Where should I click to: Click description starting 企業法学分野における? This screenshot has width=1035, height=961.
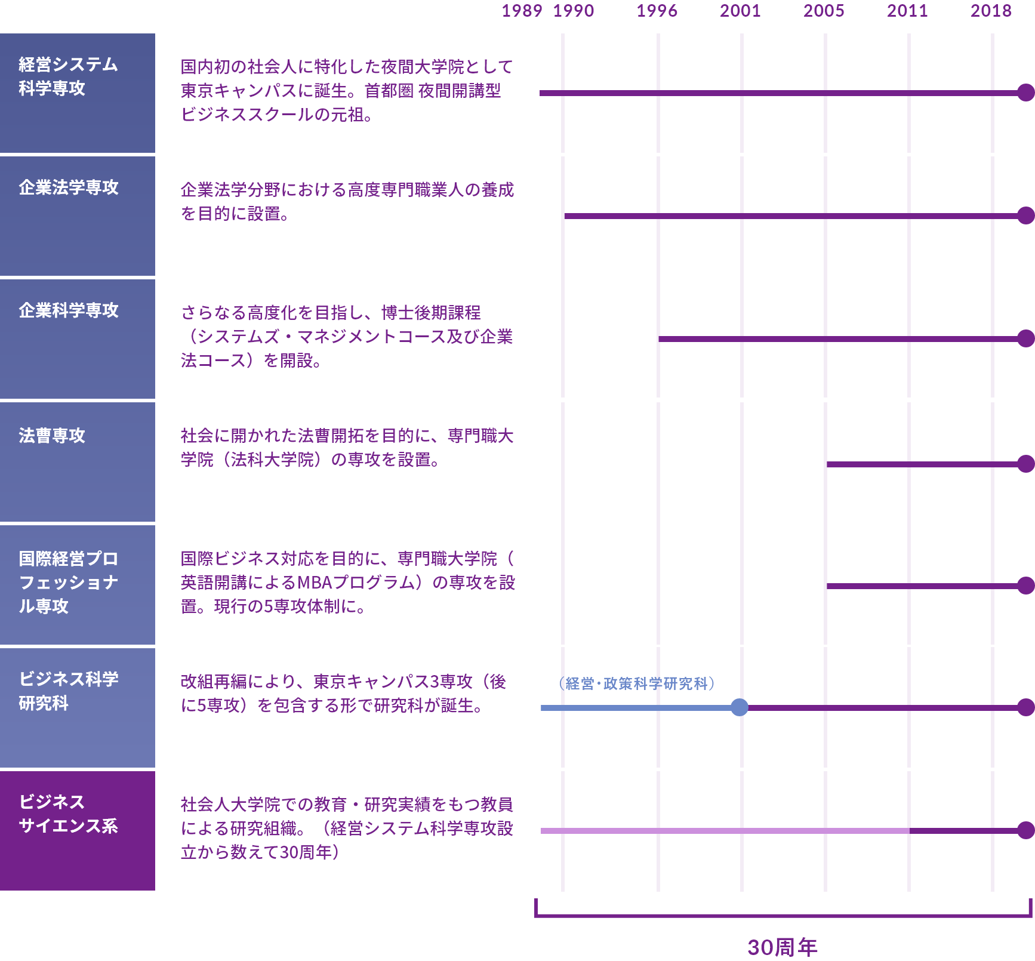point(347,202)
